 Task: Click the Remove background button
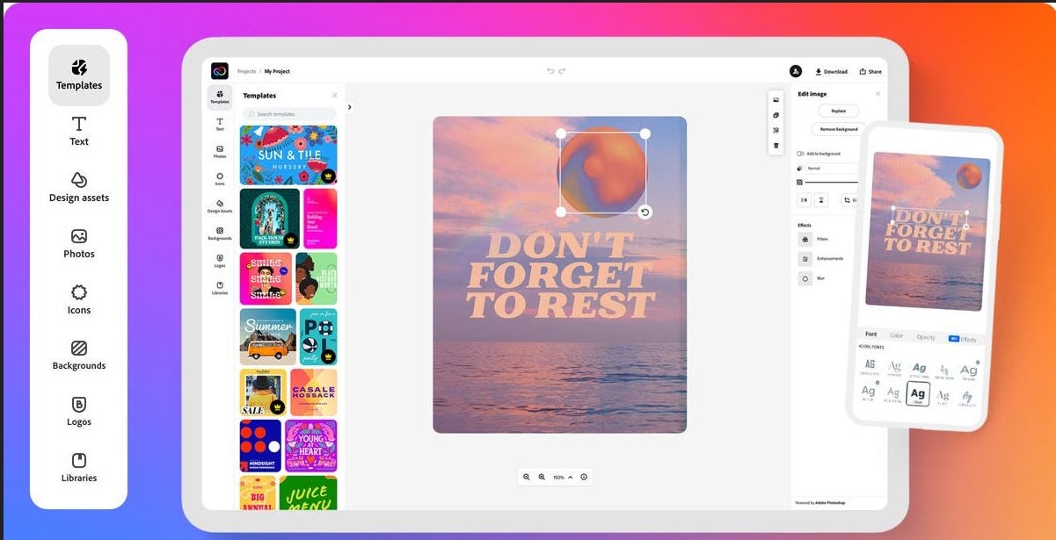point(837,129)
